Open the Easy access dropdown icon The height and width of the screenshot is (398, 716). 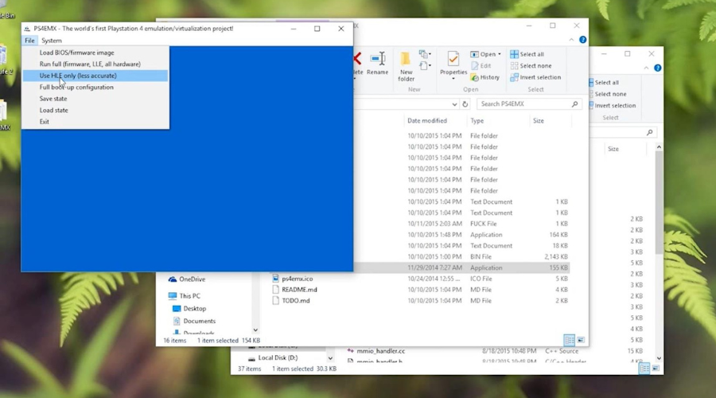point(425,66)
